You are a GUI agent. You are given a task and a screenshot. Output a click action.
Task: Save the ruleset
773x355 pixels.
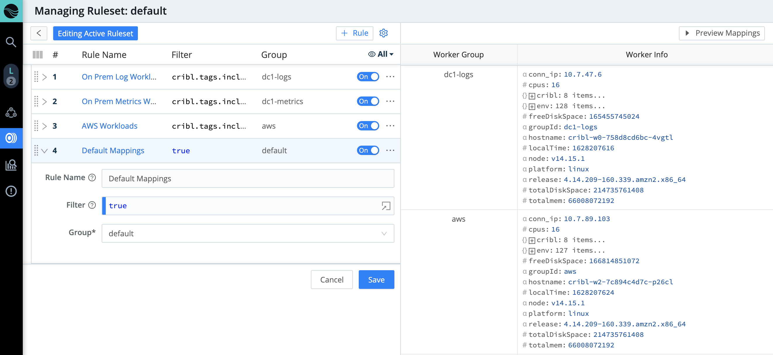(x=376, y=280)
